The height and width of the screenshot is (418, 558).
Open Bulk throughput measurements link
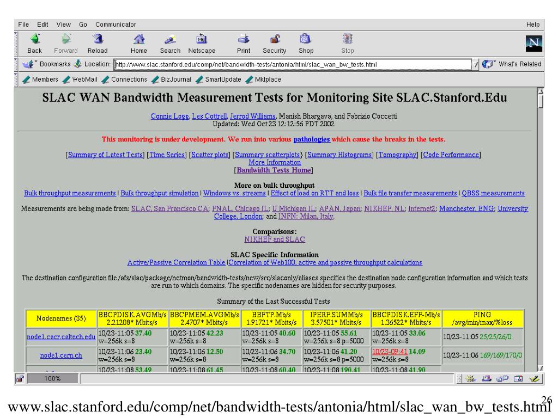tap(70, 193)
